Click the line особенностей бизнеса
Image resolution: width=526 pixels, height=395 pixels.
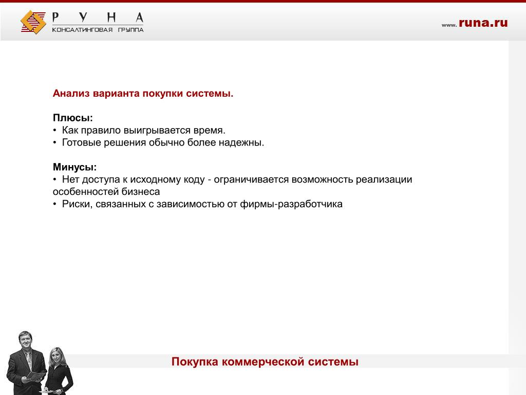click(x=106, y=191)
